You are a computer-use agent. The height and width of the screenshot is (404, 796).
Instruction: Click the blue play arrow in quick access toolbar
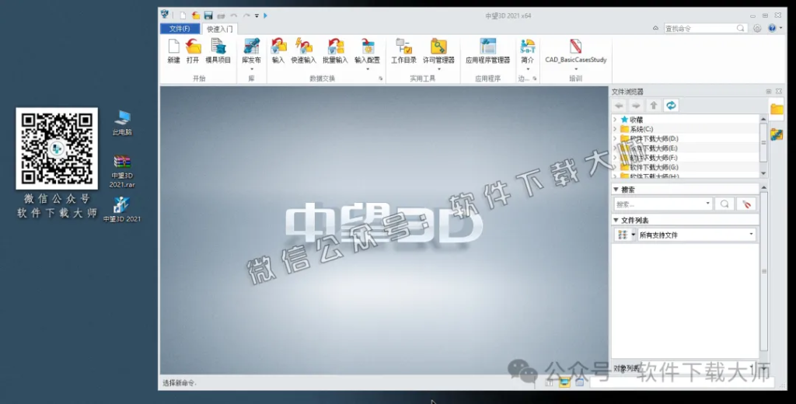click(265, 16)
